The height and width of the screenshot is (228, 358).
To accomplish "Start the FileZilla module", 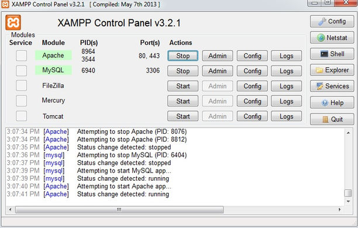I will [x=183, y=86].
